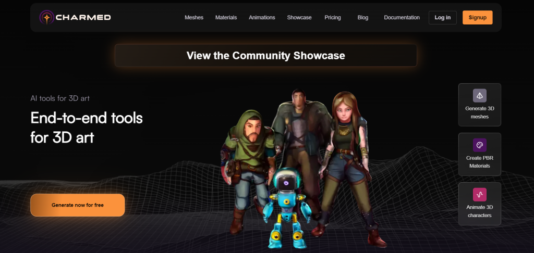Click the Animate 3D characters waveform icon

tap(479, 195)
